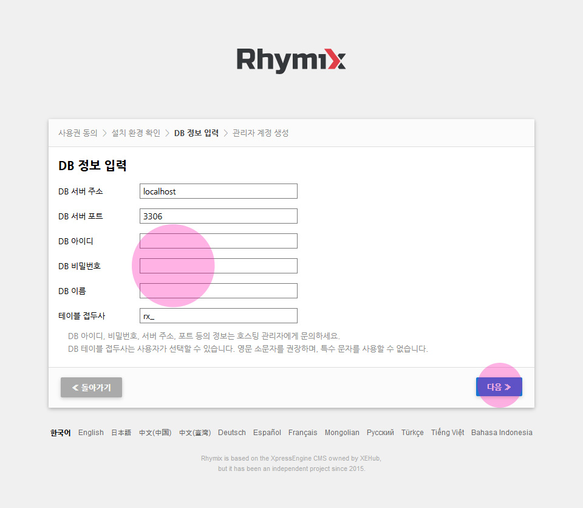The image size is (583, 508).
Task: Click the footer text 'independent project since 2015'
Action: point(291,469)
